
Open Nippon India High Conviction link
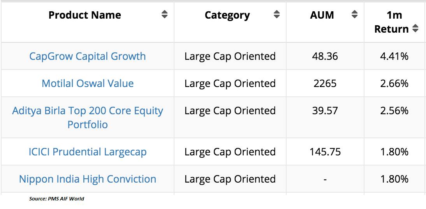click(88, 179)
